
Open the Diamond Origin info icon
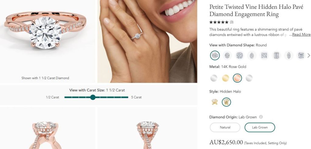tap(261, 117)
